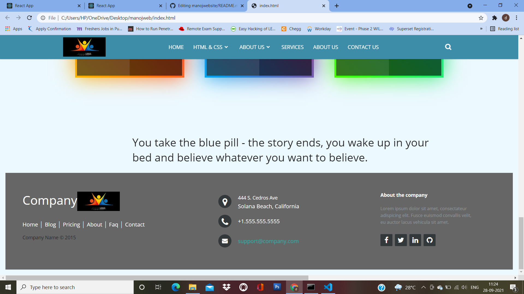The width and height of the screenshot is (524, 294).
Task: Open the GitHub social icon in footer
Action: coord(430,240)
